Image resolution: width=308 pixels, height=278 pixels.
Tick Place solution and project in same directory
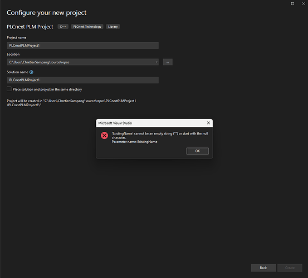coord(9,89)
